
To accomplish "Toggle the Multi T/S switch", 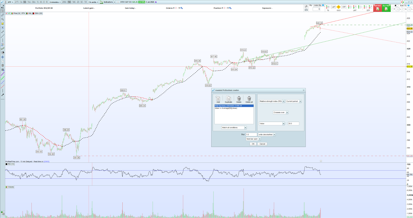I will pos(396,5).
